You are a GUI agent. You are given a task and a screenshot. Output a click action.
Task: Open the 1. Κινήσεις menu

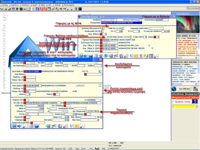click(x=4, y=5)
